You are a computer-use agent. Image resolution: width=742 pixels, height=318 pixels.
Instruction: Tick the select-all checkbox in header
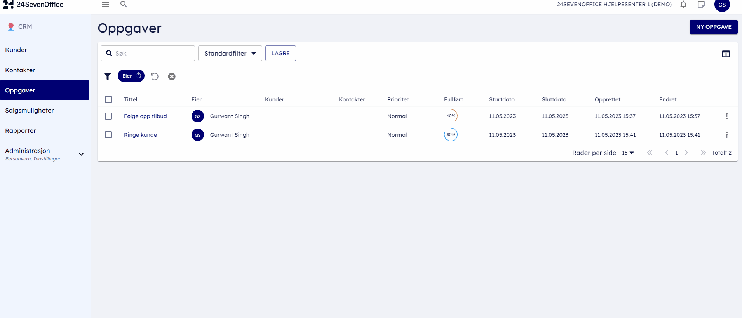(108, 99)
